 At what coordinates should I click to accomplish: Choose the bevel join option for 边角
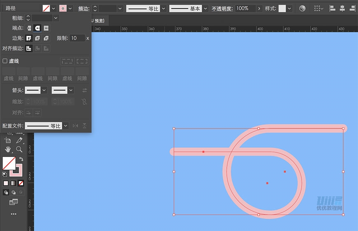(x=46, y=38)
